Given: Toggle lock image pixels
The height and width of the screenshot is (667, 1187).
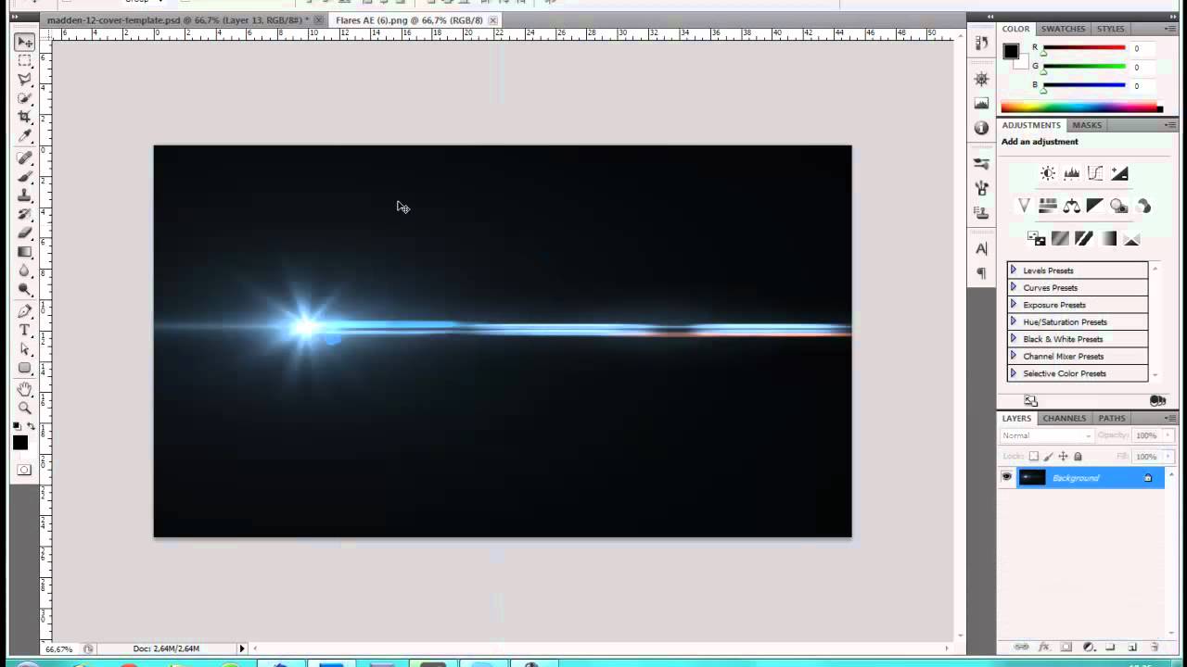Looking at the screenshot, I should point(1049,456).
